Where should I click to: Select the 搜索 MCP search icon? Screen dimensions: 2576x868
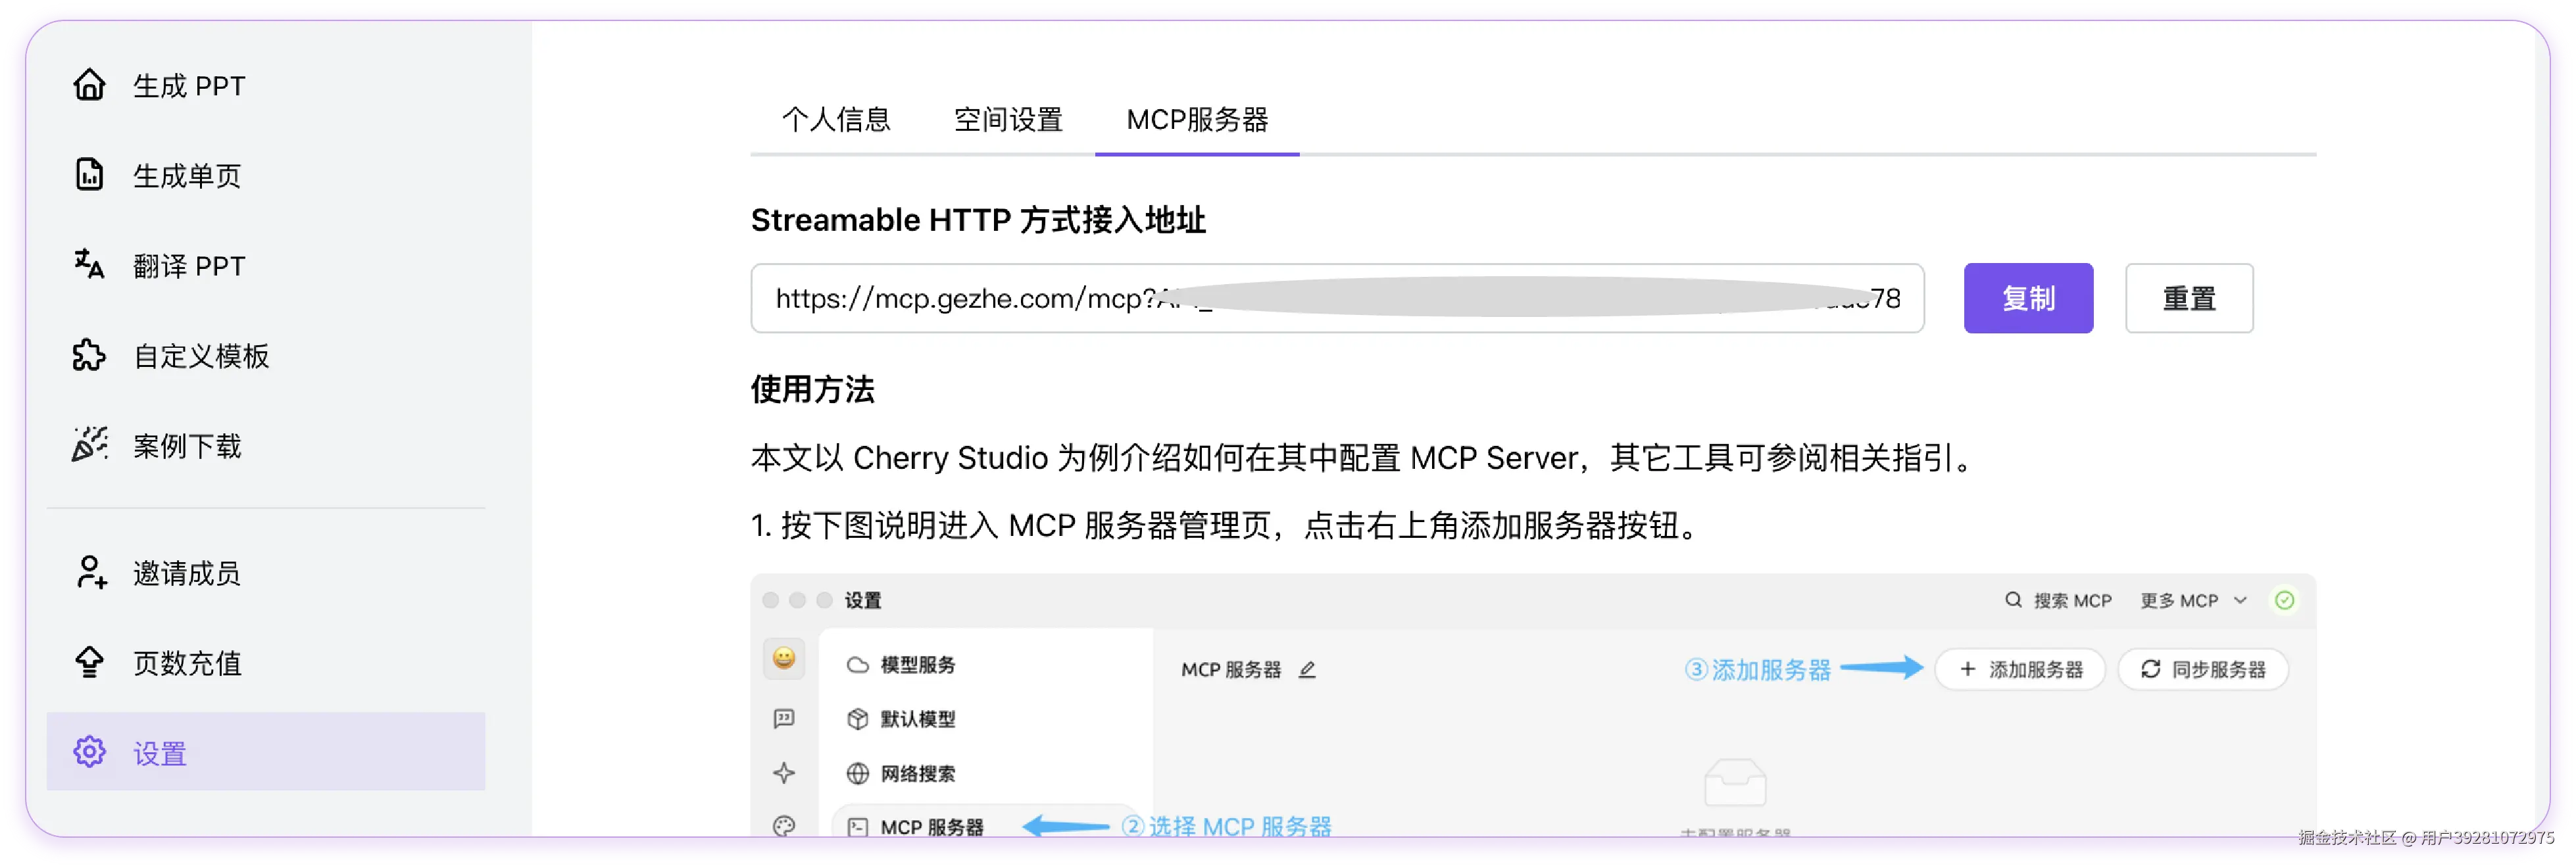(x=2013, y=600)
